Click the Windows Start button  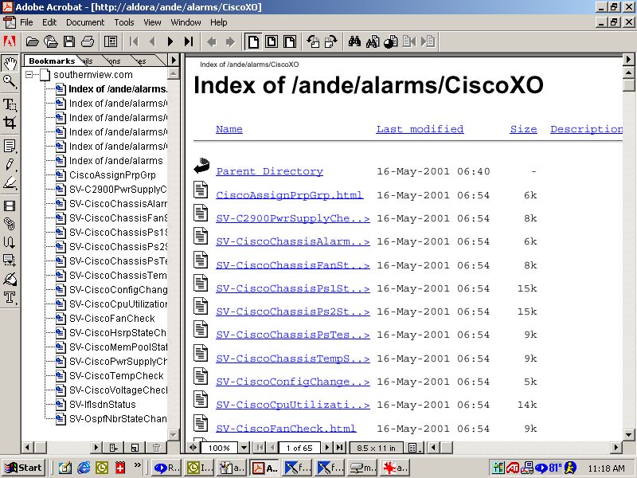[23, 468]
